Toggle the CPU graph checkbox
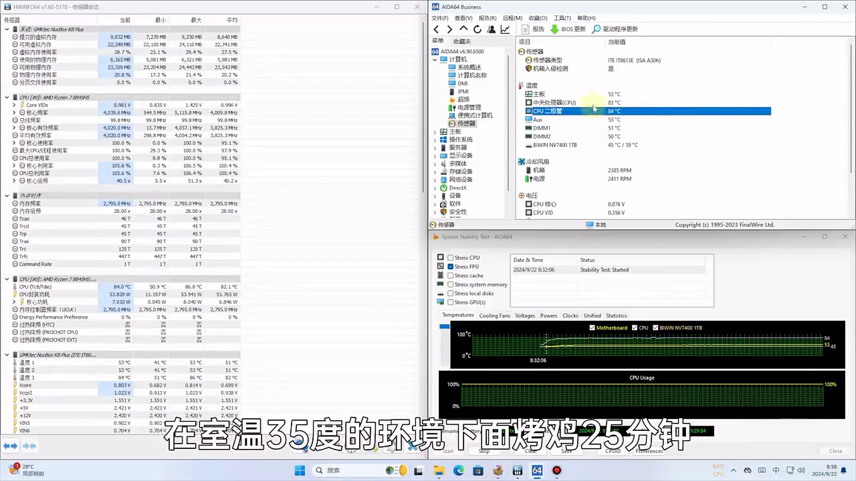The width and height of the screenshot is (856, 481). tap(635, 328)
